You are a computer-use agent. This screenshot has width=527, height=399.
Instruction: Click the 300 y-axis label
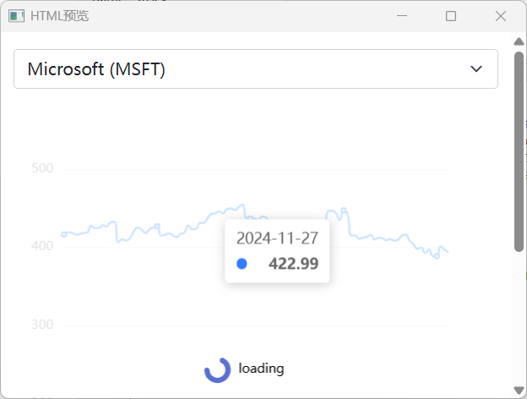click(x=42, y=325)
